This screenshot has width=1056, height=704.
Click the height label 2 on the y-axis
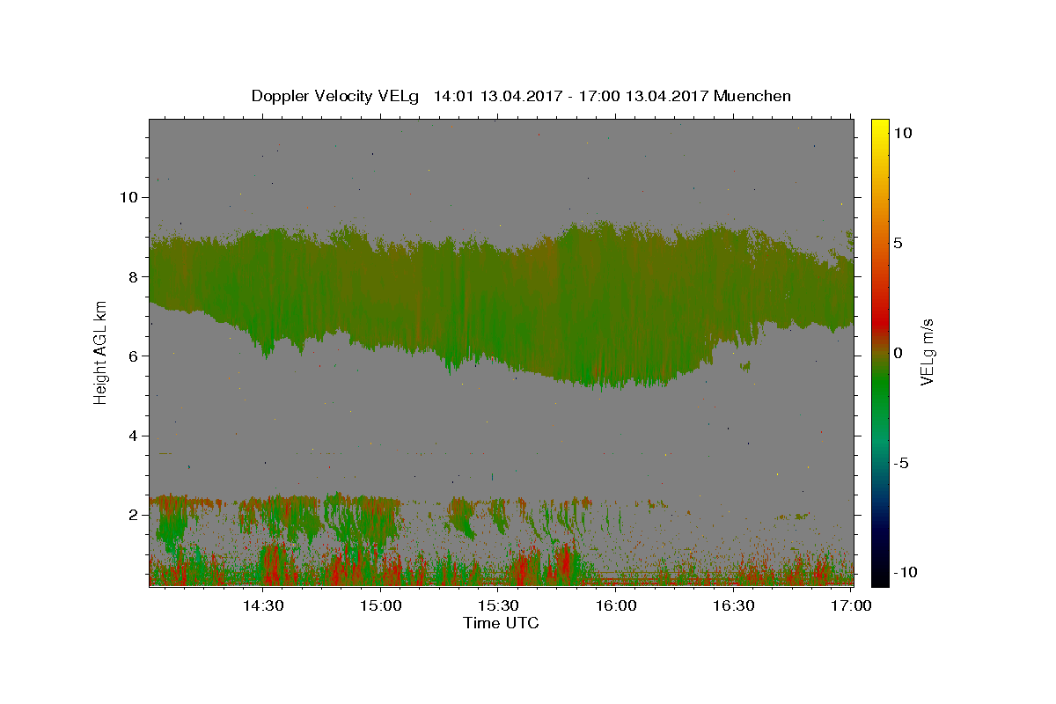pos(133,515)
